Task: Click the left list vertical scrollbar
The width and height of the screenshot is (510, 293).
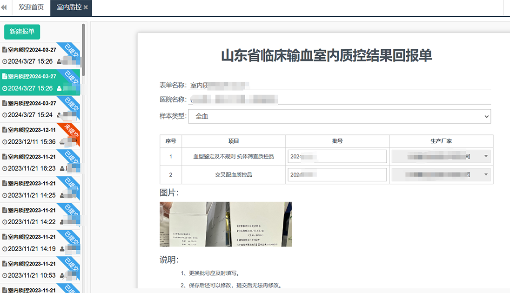Action: click(x=83, y=50)
